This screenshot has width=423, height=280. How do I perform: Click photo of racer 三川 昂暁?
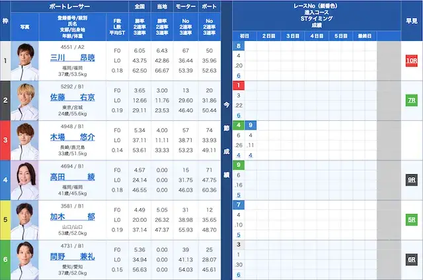[25, 61]
